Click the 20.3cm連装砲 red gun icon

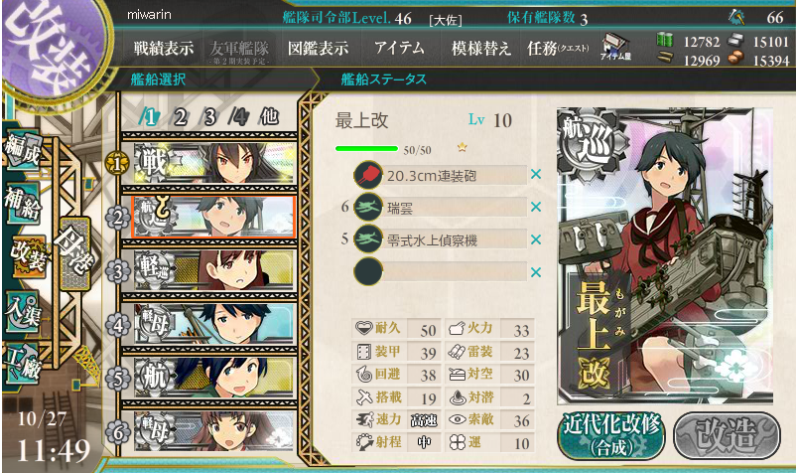(368, 175)
